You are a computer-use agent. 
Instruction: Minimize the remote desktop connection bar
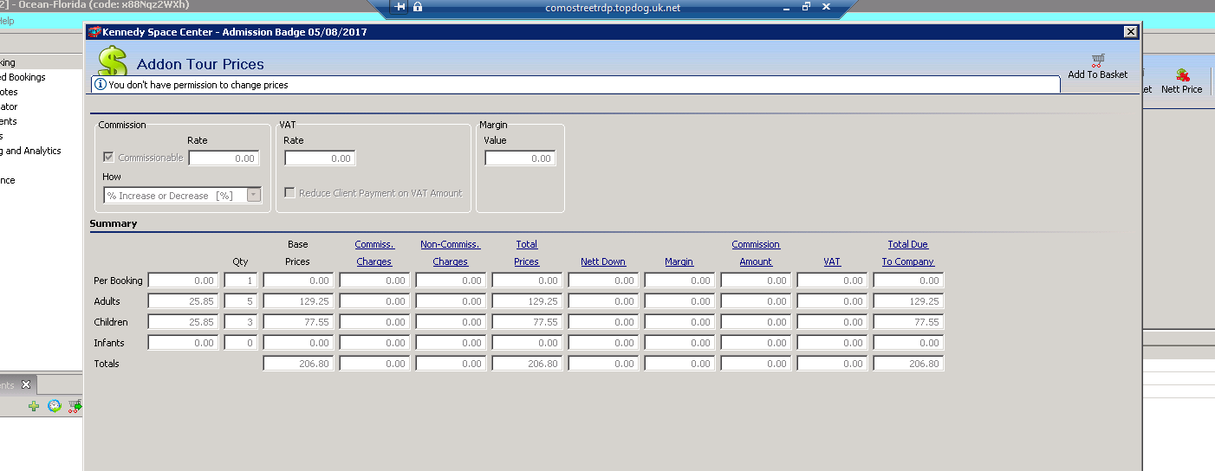coord(787,7)
